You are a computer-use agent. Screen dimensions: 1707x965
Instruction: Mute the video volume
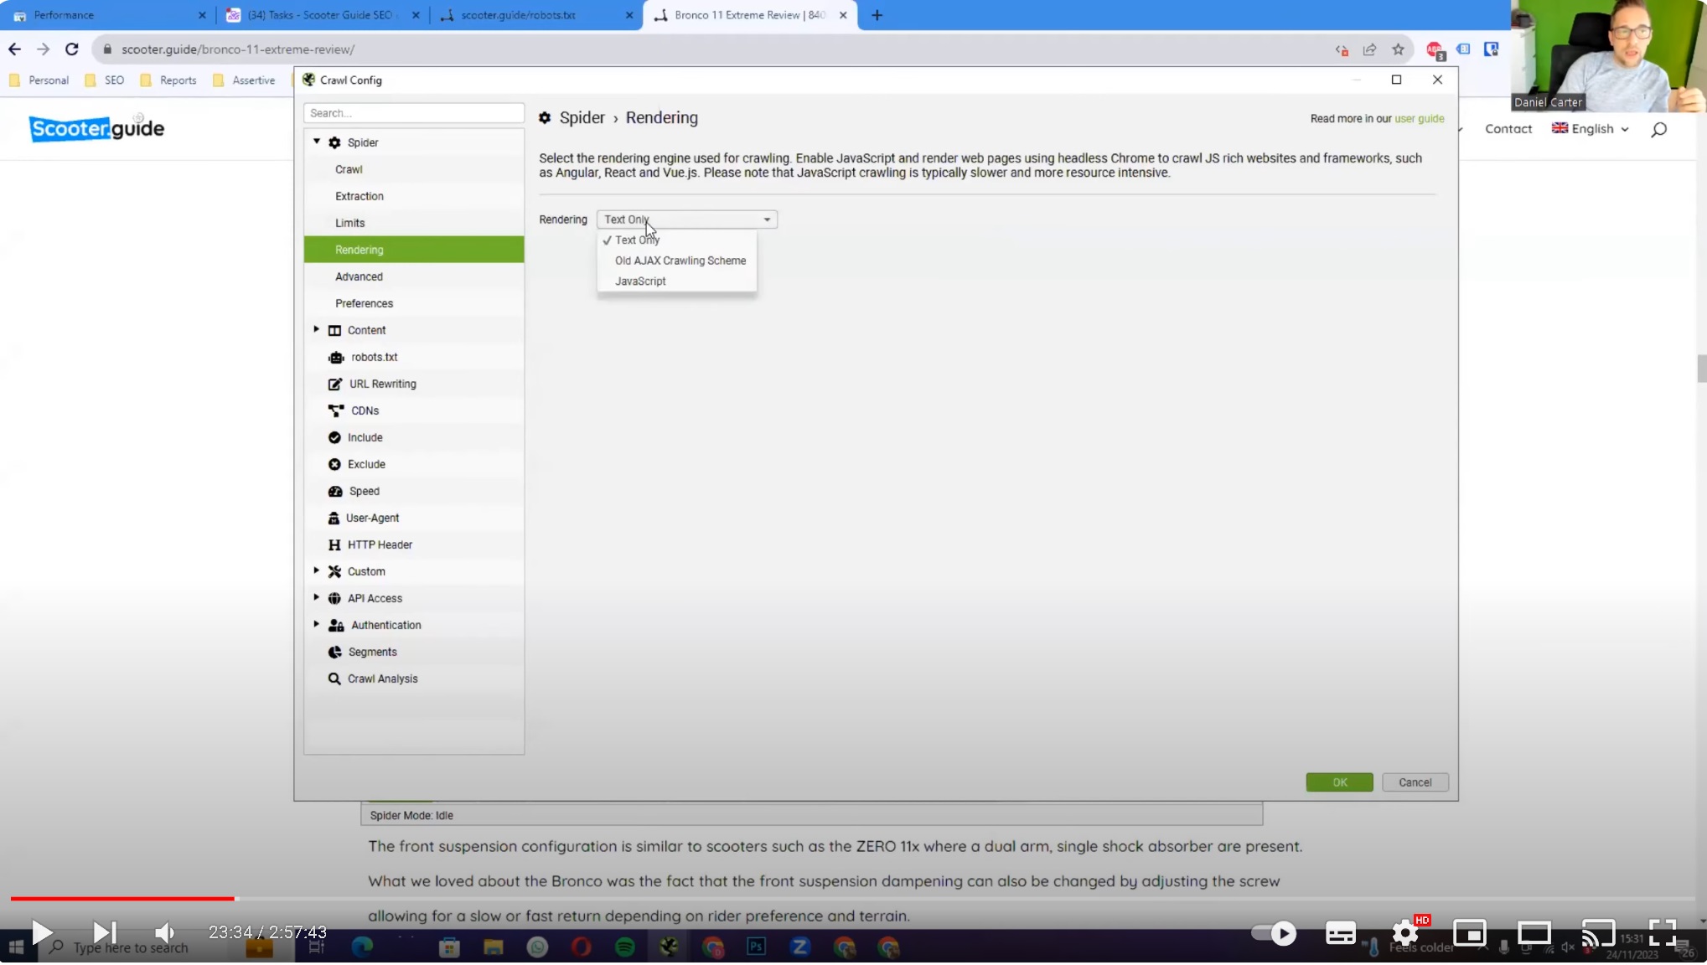point(164,932)
